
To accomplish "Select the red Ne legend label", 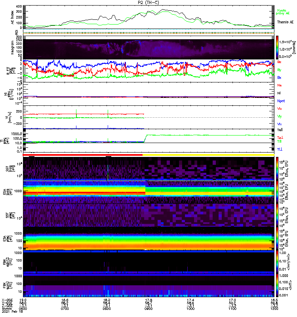I will (x=280, y=85).
